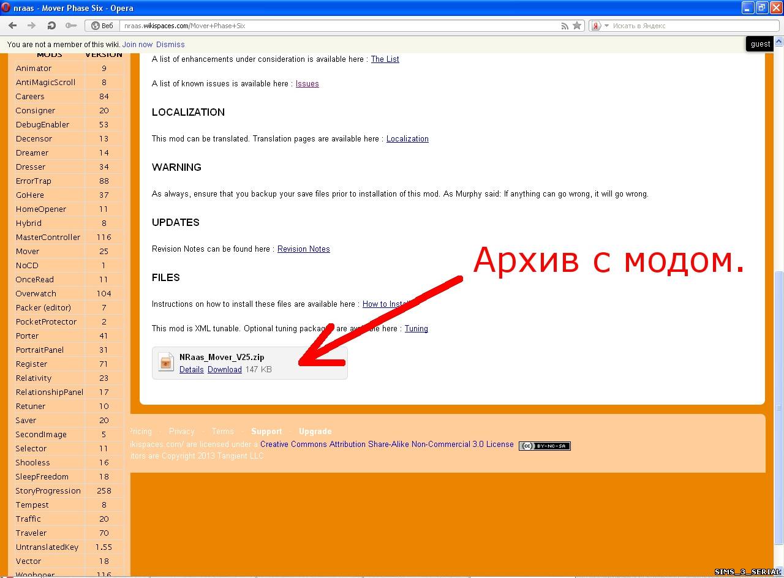Open the StoryProgression mod in sidebar
The height and width of the screenshot is (578, 784).
pyautogui.click(x=48, y=490)
